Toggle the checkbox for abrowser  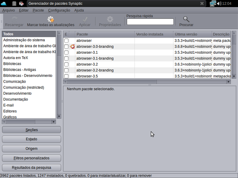66,41
